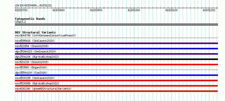The height and width of the screenshot is (101, 225).
Task: Click the chr19:41930684..41931221 region label
Action: point(33,6)
